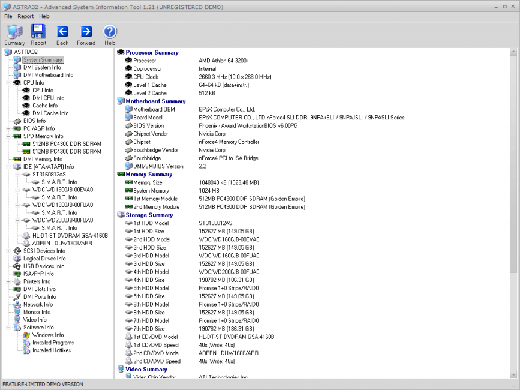Click the Summary toolbar icon
This screenshot has width=520, height=390.
pos(14,32)
